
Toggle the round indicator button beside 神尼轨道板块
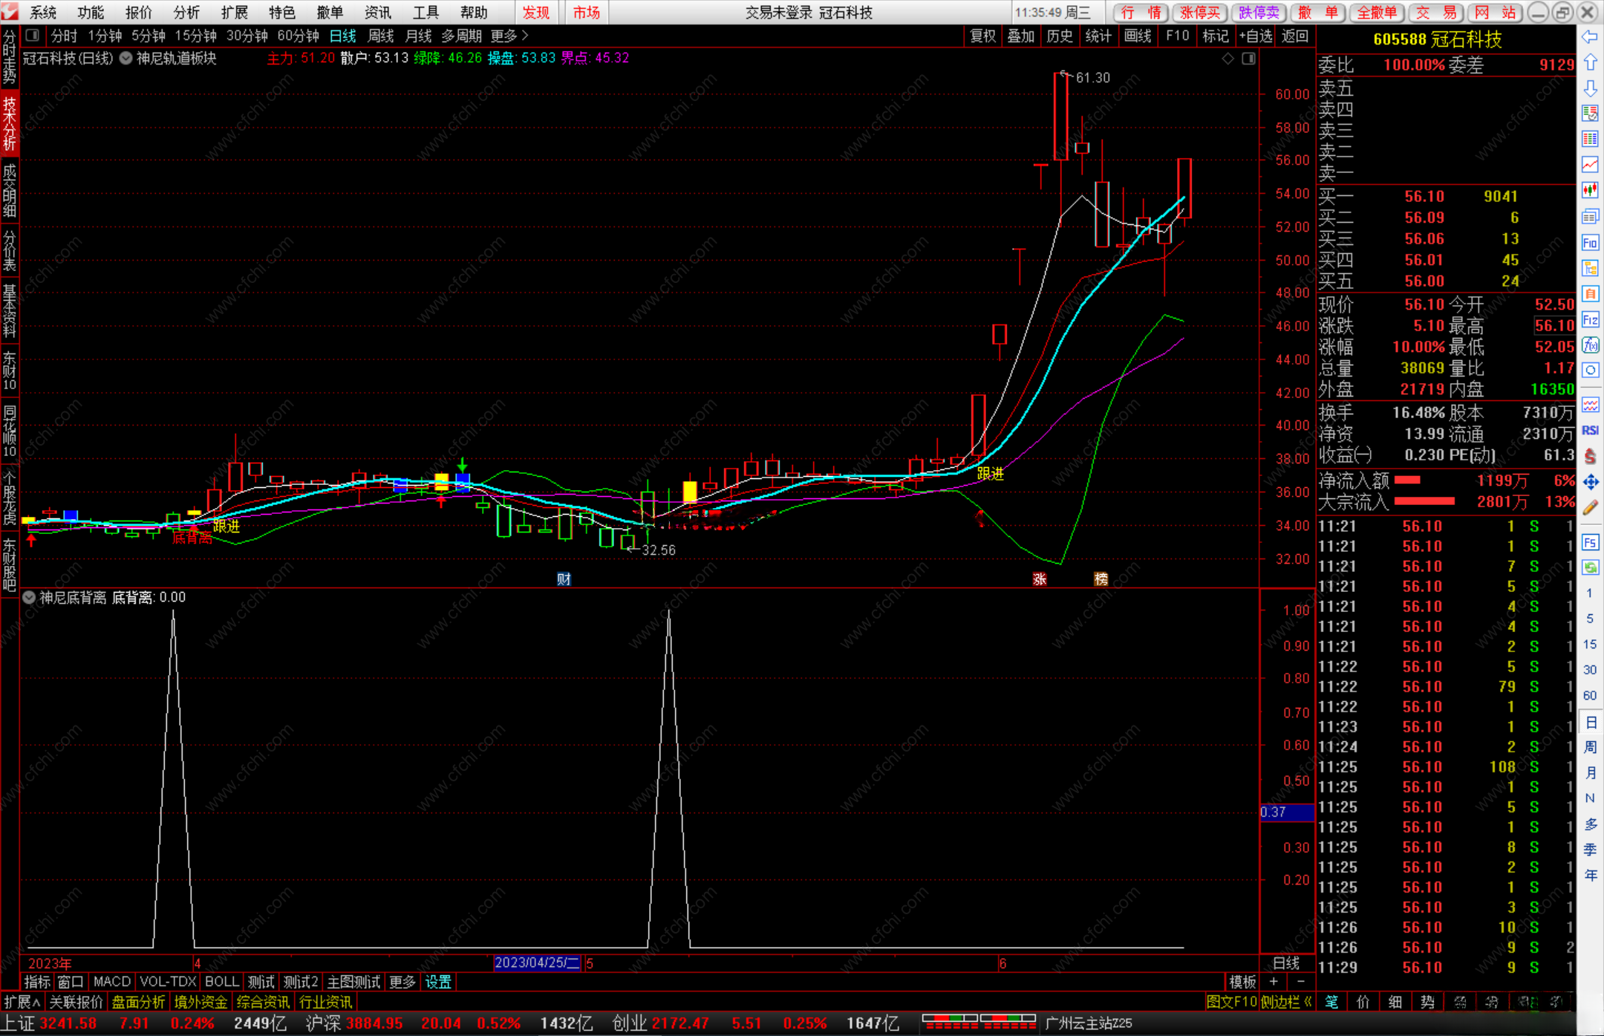pos(126,58)
